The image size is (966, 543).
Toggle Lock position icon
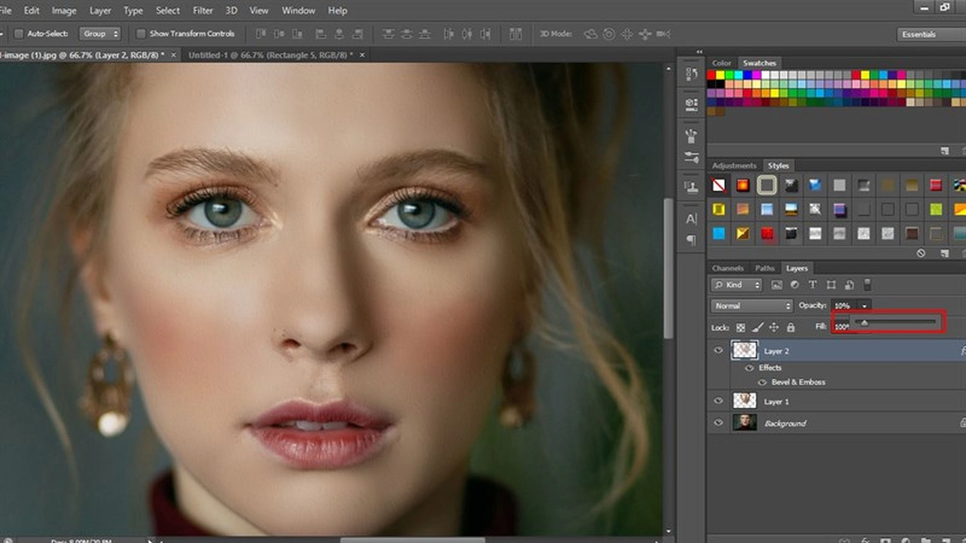point(774,327)
